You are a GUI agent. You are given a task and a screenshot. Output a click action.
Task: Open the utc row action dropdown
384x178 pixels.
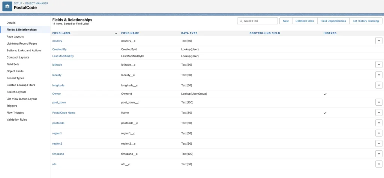click(x=379, y=164)
